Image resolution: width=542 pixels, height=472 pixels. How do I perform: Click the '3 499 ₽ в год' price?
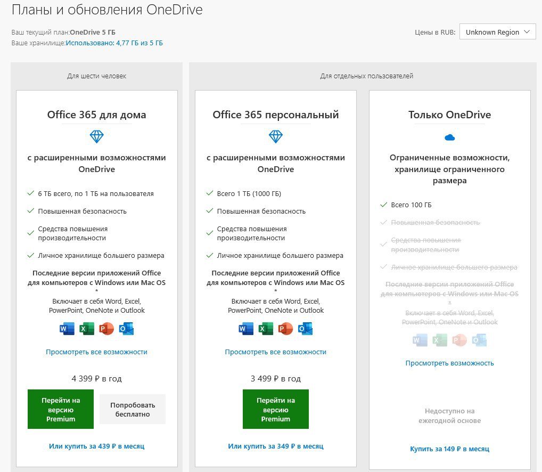coord(276,379)
